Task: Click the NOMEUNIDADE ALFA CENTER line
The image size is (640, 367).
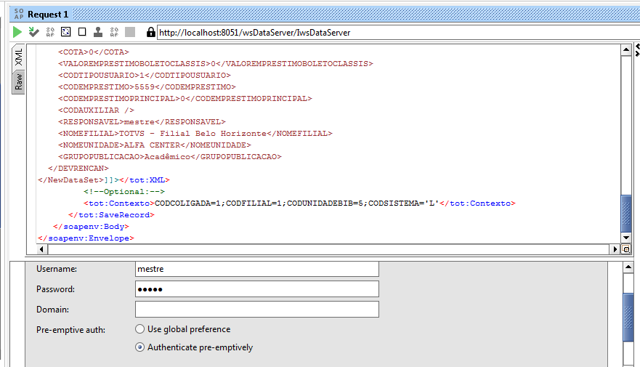Action: 154,145
